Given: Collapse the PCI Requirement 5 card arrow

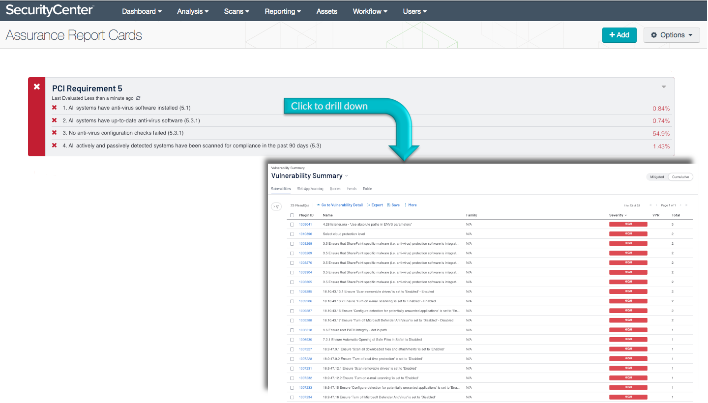Looking at the screenshot, I should [x=664, y=87].
